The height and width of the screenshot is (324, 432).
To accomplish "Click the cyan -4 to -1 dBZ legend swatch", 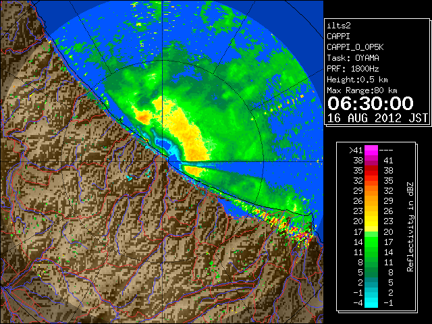I will coord(371,302).
